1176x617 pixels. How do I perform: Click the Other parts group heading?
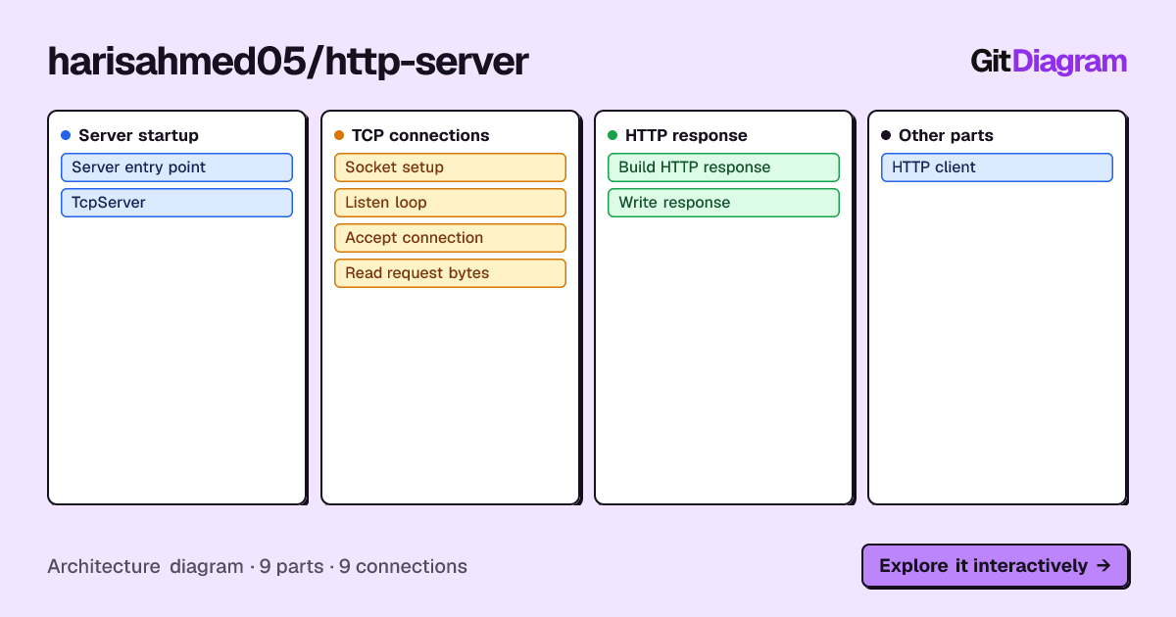[946, 135]
